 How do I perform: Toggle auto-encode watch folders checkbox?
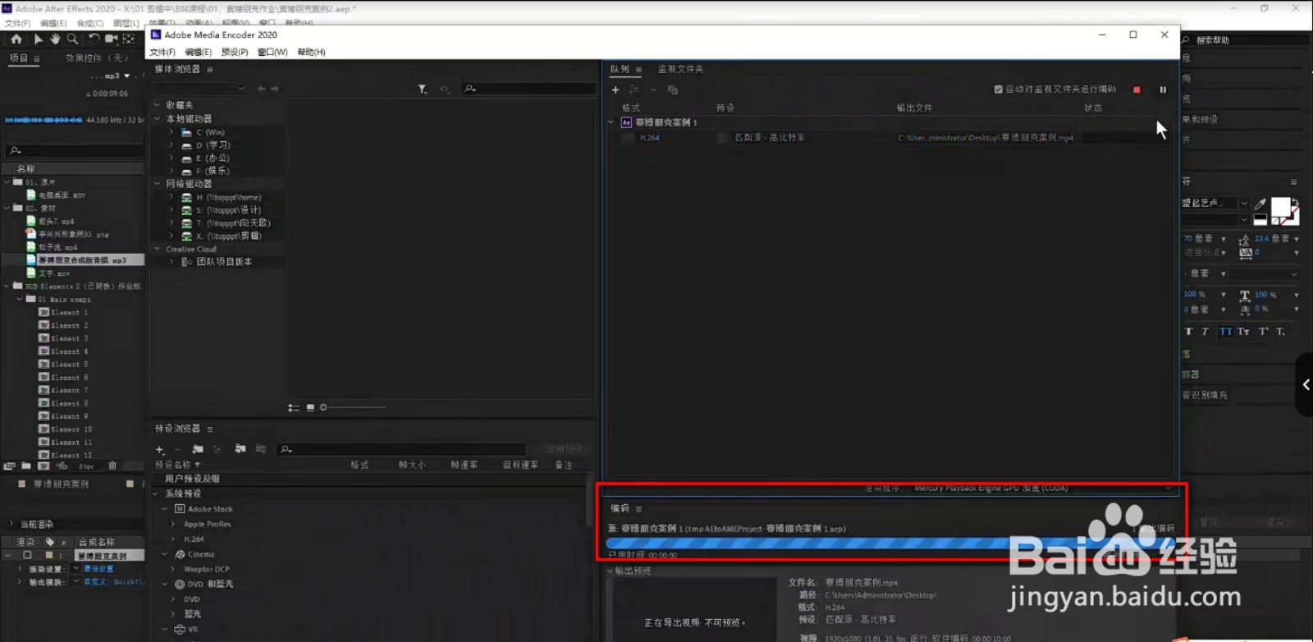click(x=999, y=89)
